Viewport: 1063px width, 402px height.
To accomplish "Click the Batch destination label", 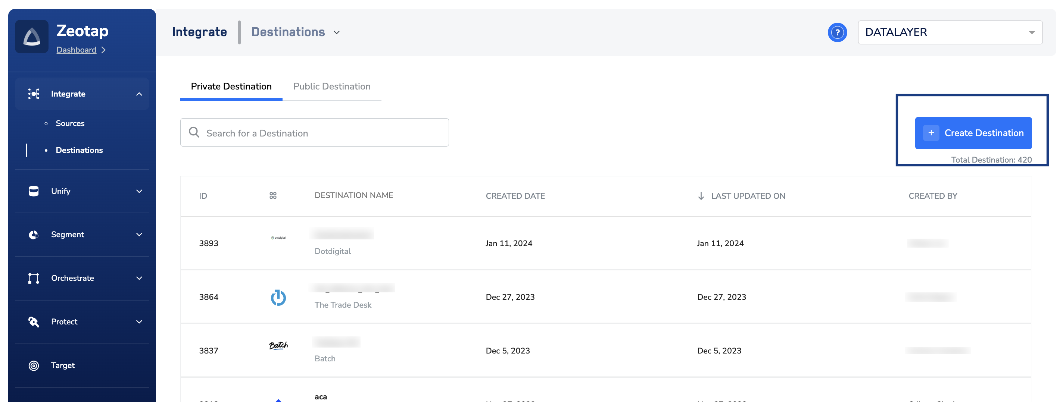I will pos(325,358).
